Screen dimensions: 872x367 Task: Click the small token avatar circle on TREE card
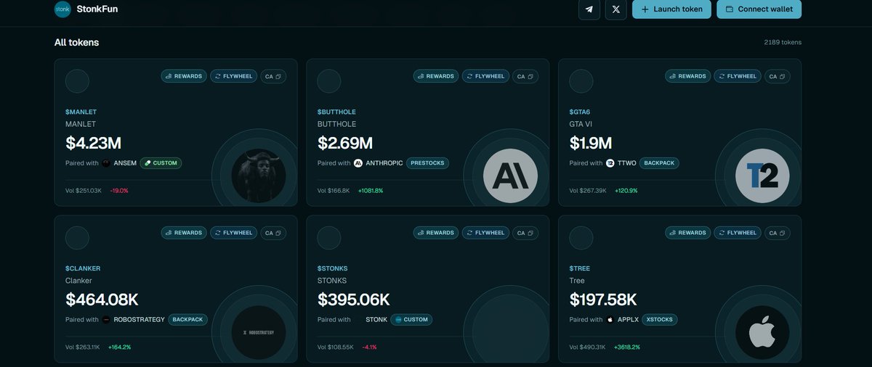pos(581,238)
